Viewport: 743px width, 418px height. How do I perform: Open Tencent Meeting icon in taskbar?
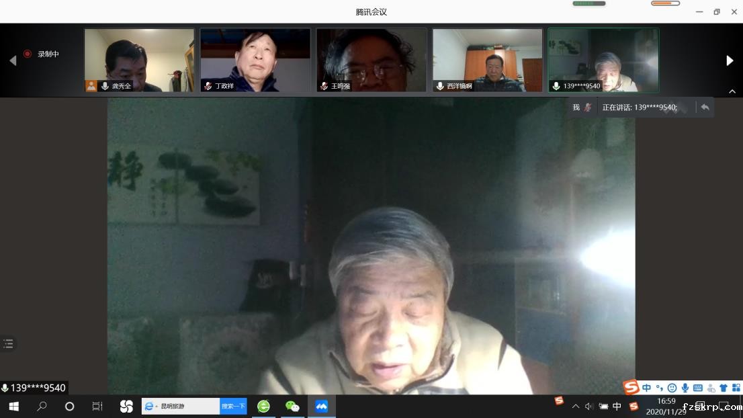321,406
